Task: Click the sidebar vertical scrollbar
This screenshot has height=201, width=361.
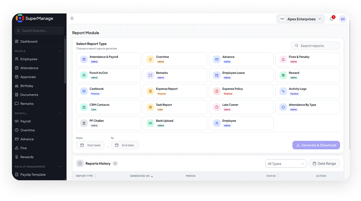Action: pyautogui.click(x=65, y=61)
